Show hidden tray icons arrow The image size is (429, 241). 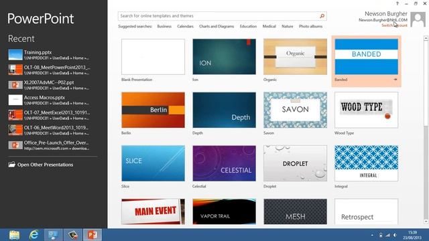click(x=372, y=235)
